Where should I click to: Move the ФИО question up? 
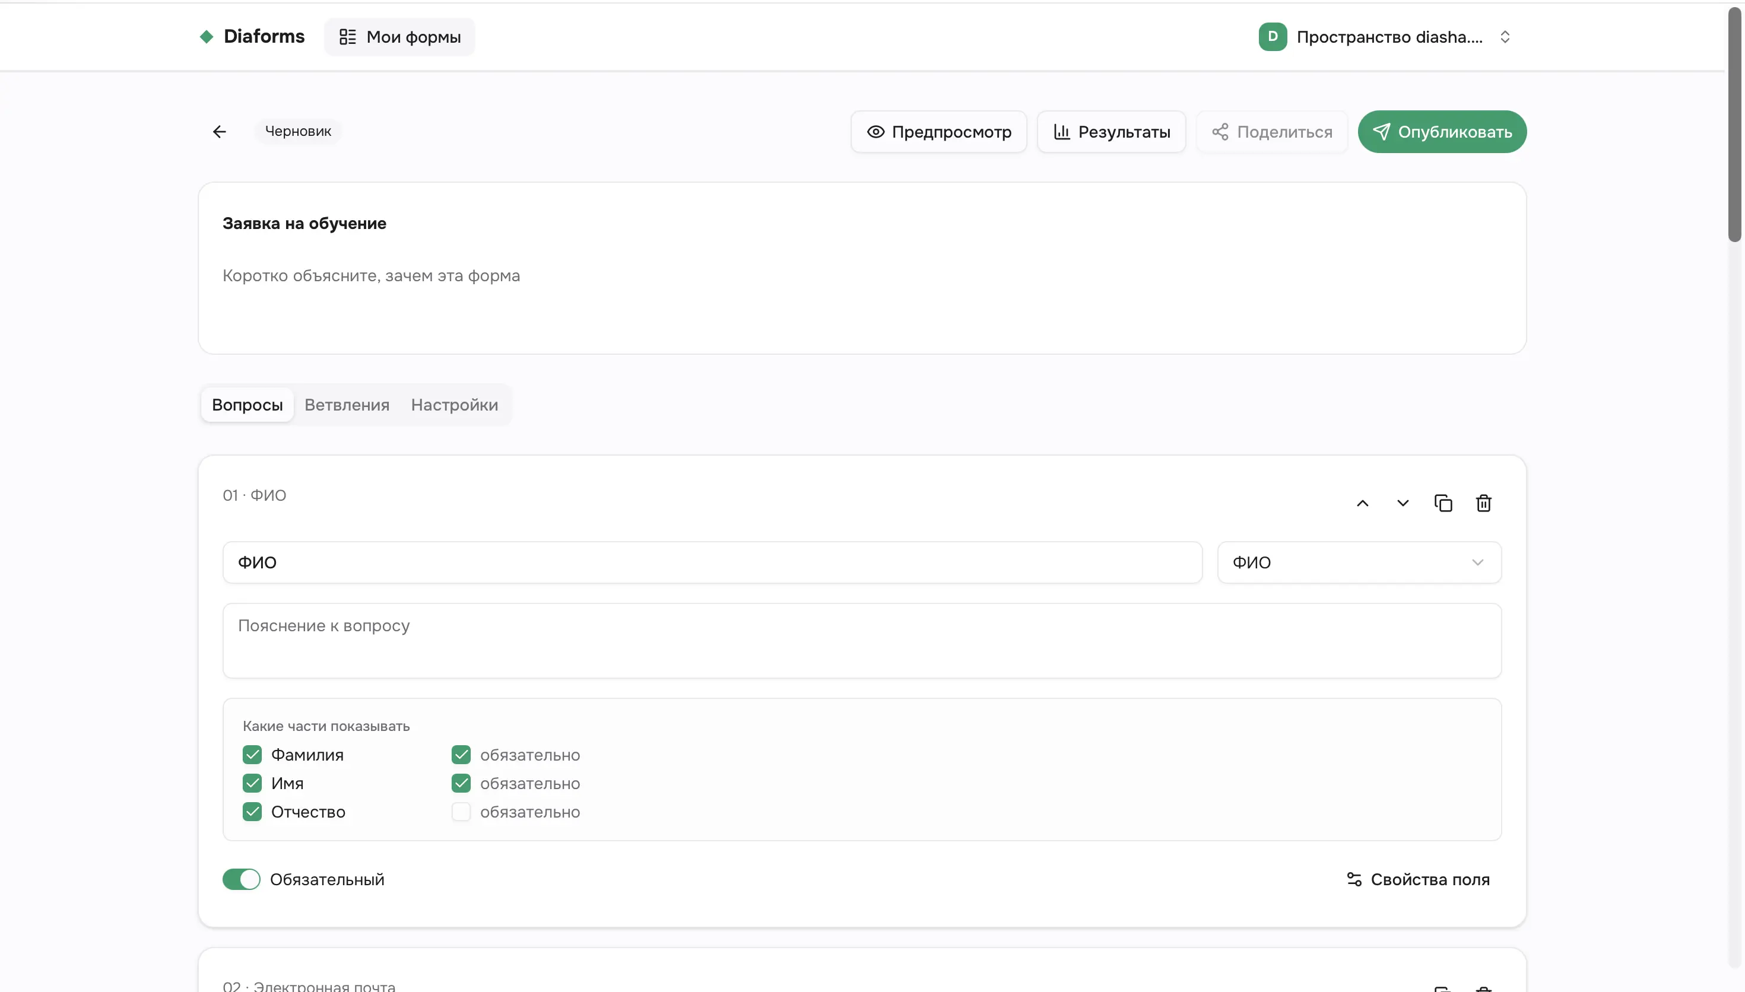point(1362,504)
